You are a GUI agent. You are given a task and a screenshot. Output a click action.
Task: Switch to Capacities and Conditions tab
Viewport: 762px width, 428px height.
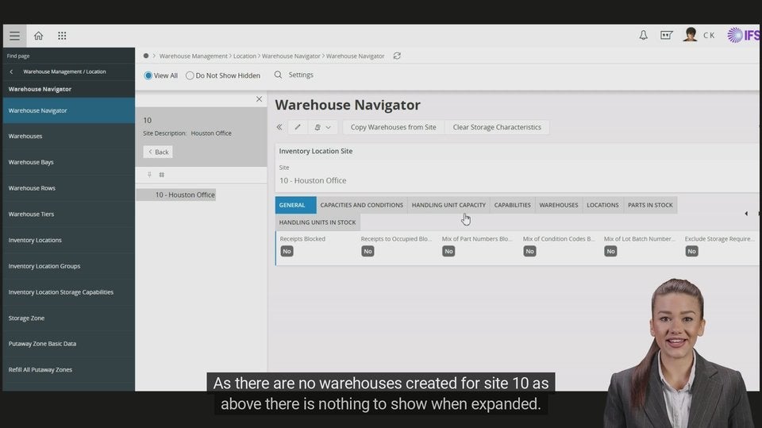[361, 205]
